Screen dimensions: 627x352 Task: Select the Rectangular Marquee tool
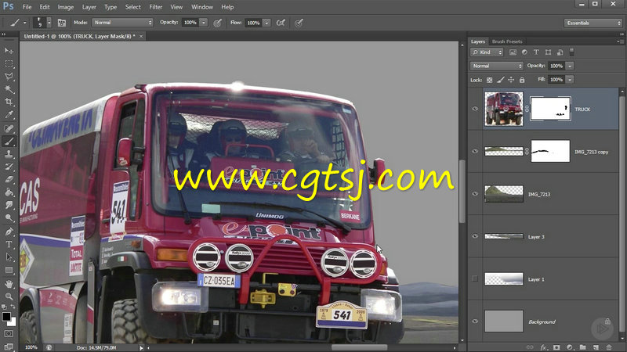click(9, 63)
